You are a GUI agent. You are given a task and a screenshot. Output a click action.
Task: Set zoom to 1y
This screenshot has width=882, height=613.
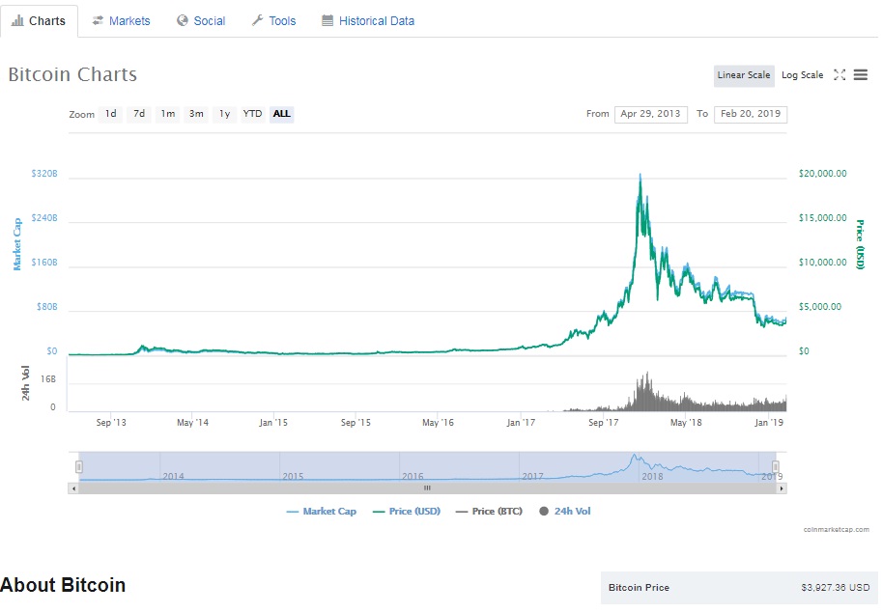(x=224, y=114)
